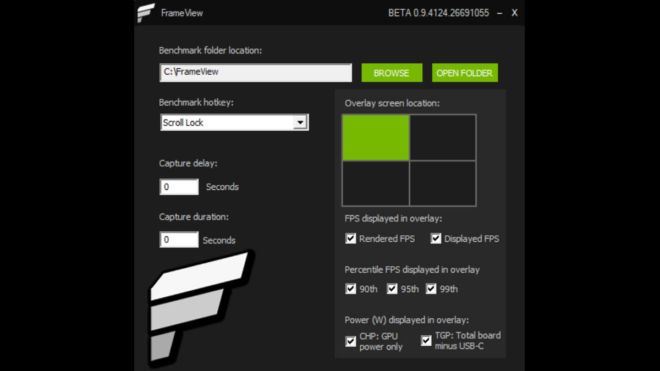Select the Scroll Lock hotkey combo box
This screenshot has width=660, height=371.
pyautogui.click(x=234, y=122)
